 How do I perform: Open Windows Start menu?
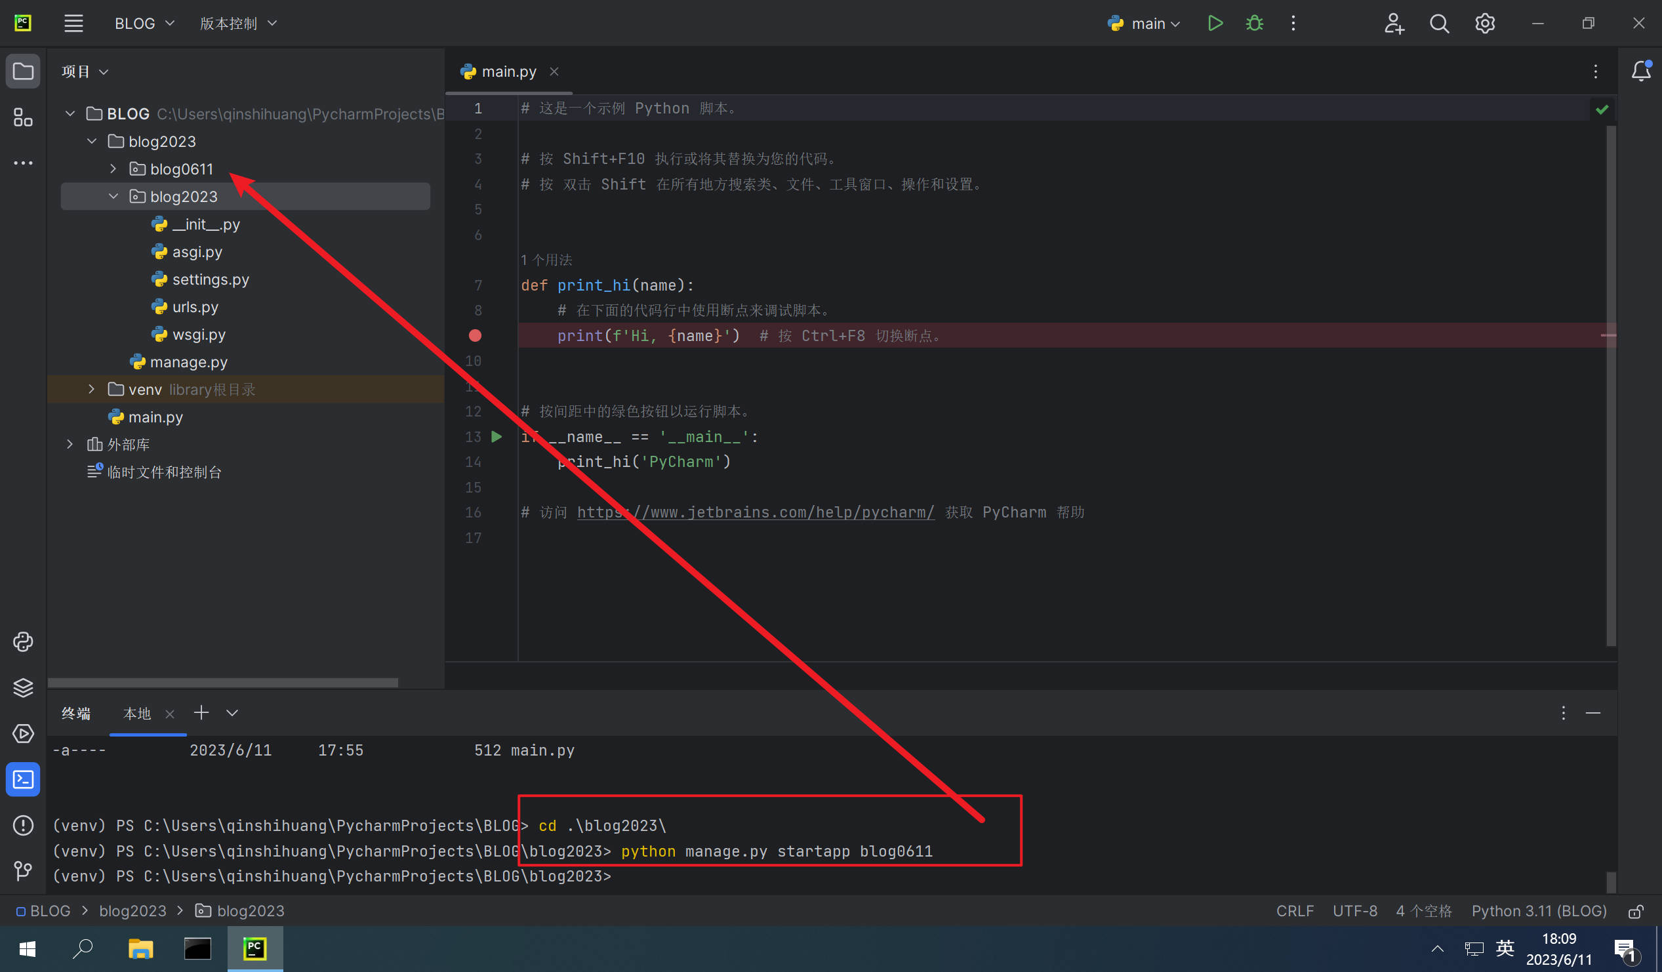click(x=28, y=949)
